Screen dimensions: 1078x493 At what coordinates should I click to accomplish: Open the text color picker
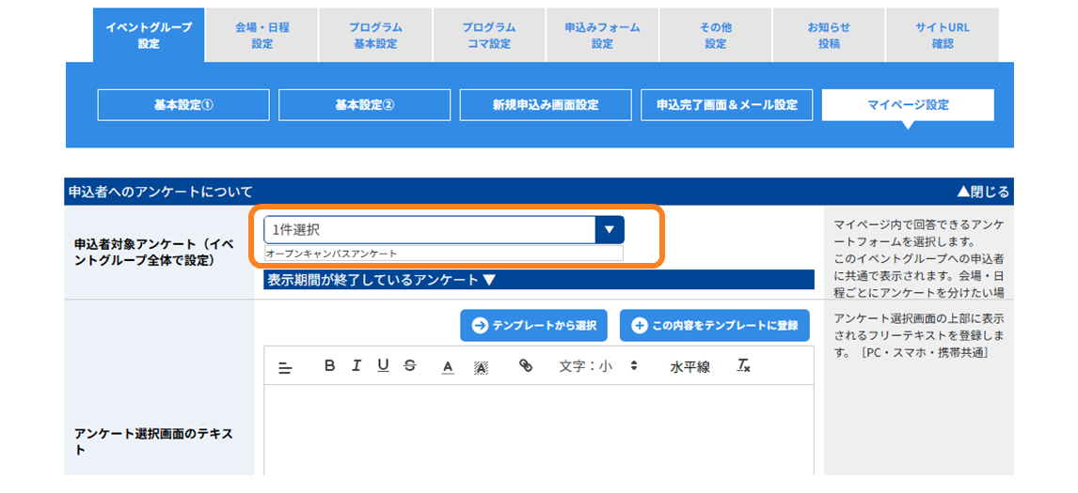point(449,367)
